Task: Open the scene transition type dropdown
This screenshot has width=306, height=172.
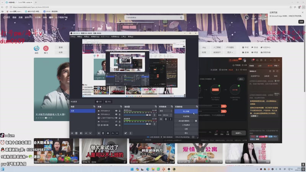Action: pos(165,111)
